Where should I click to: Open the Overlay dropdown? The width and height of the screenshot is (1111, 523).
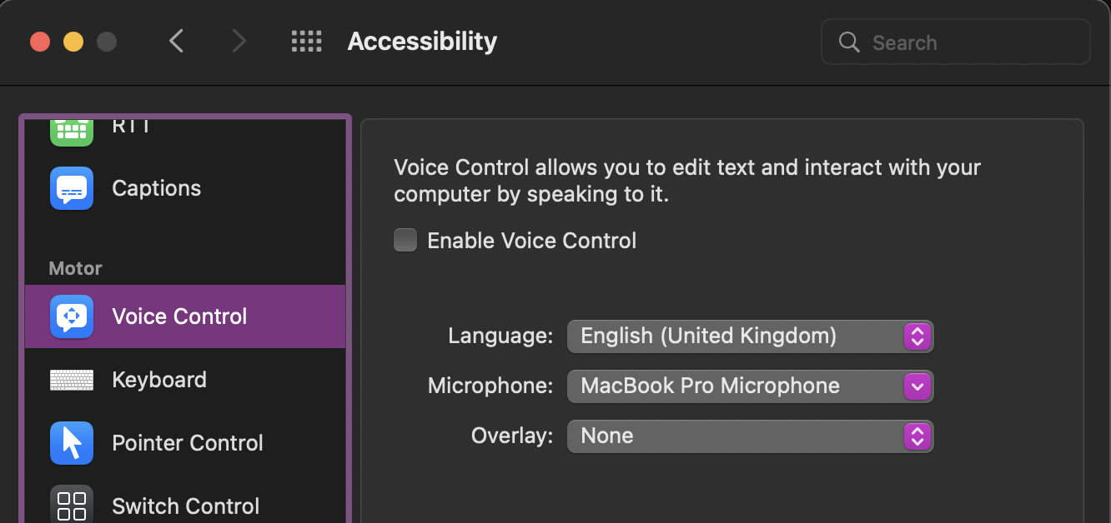(x=750, y=436)
